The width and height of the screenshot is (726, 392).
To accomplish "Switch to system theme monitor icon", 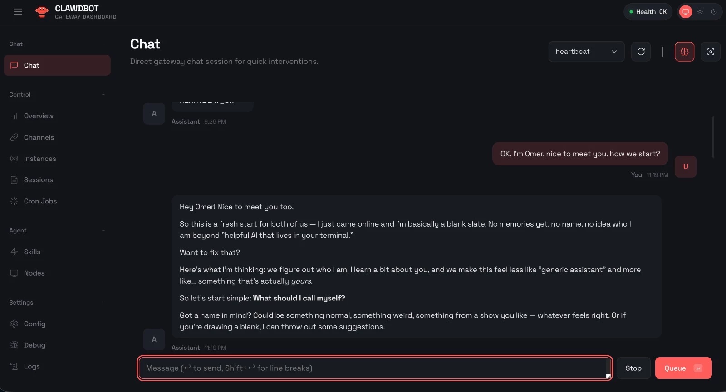I will coord(686,12).
